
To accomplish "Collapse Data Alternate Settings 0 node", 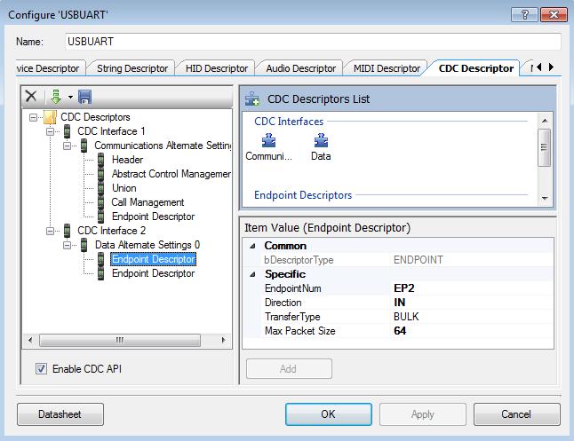I will tap(67, 245).
